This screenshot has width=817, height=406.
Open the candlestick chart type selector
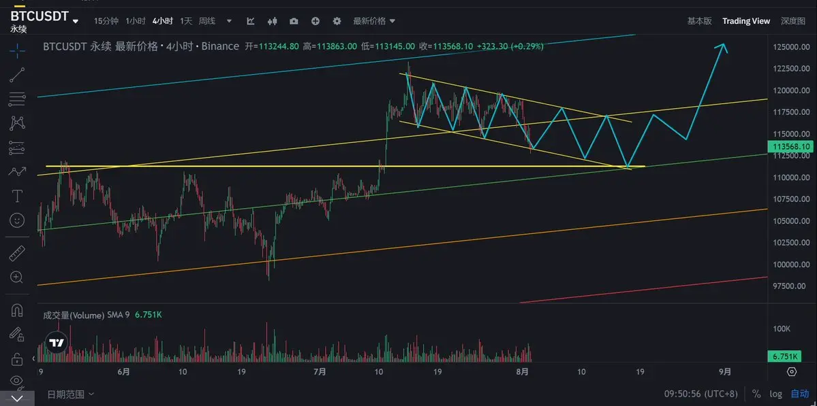coord(272,21)
